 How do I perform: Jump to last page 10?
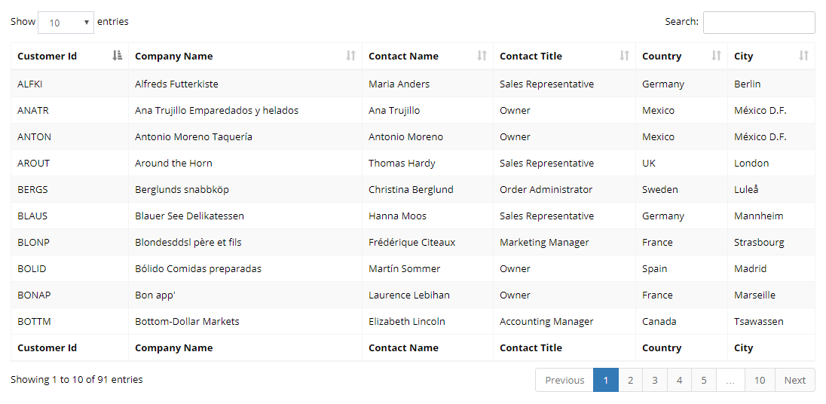click(x=759, y=380)
